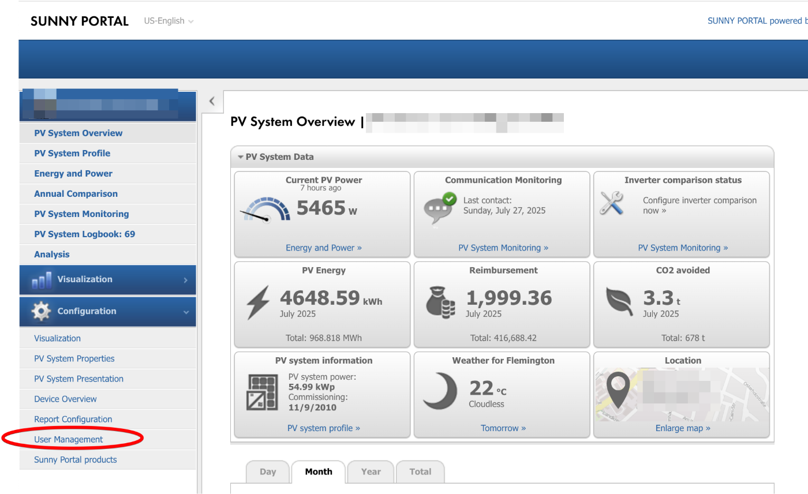Screen dimensions: 808x494
Task: Click the Visualization bar chart icon
Action: (41, 280)
